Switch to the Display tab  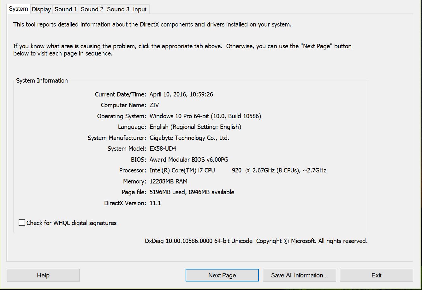point(41,9)
